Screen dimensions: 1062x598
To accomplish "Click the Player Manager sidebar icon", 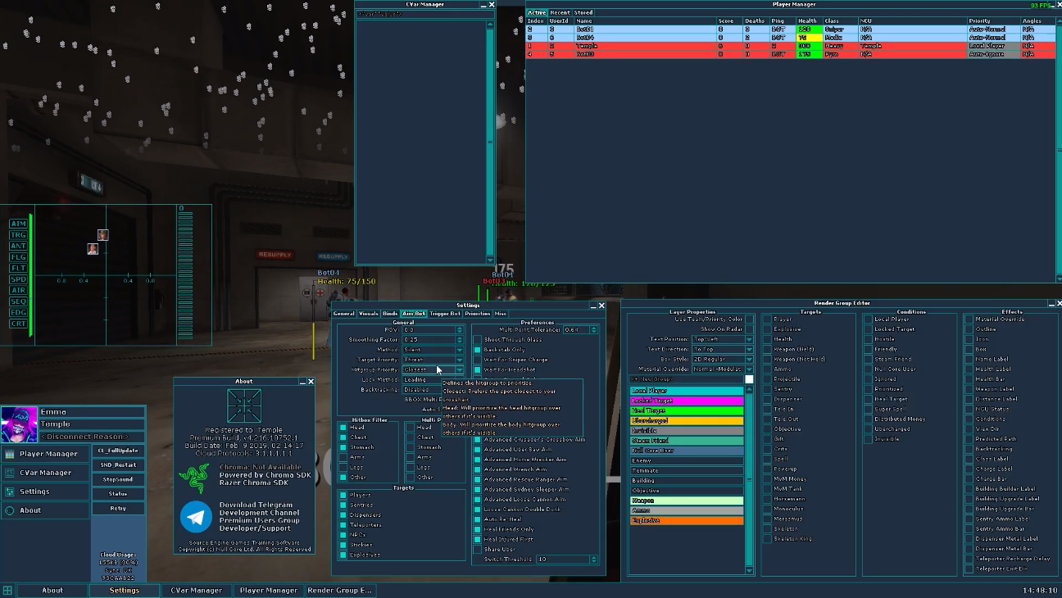I will click(10, 454).
